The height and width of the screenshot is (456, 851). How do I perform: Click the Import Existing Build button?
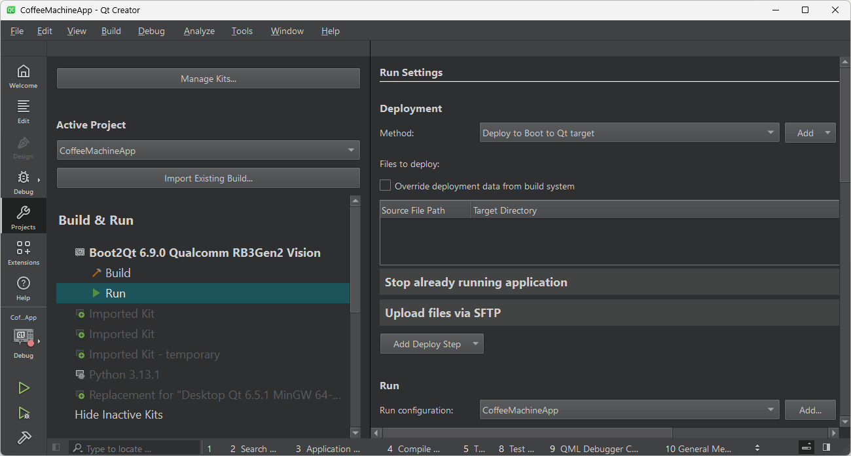[208, 178]
